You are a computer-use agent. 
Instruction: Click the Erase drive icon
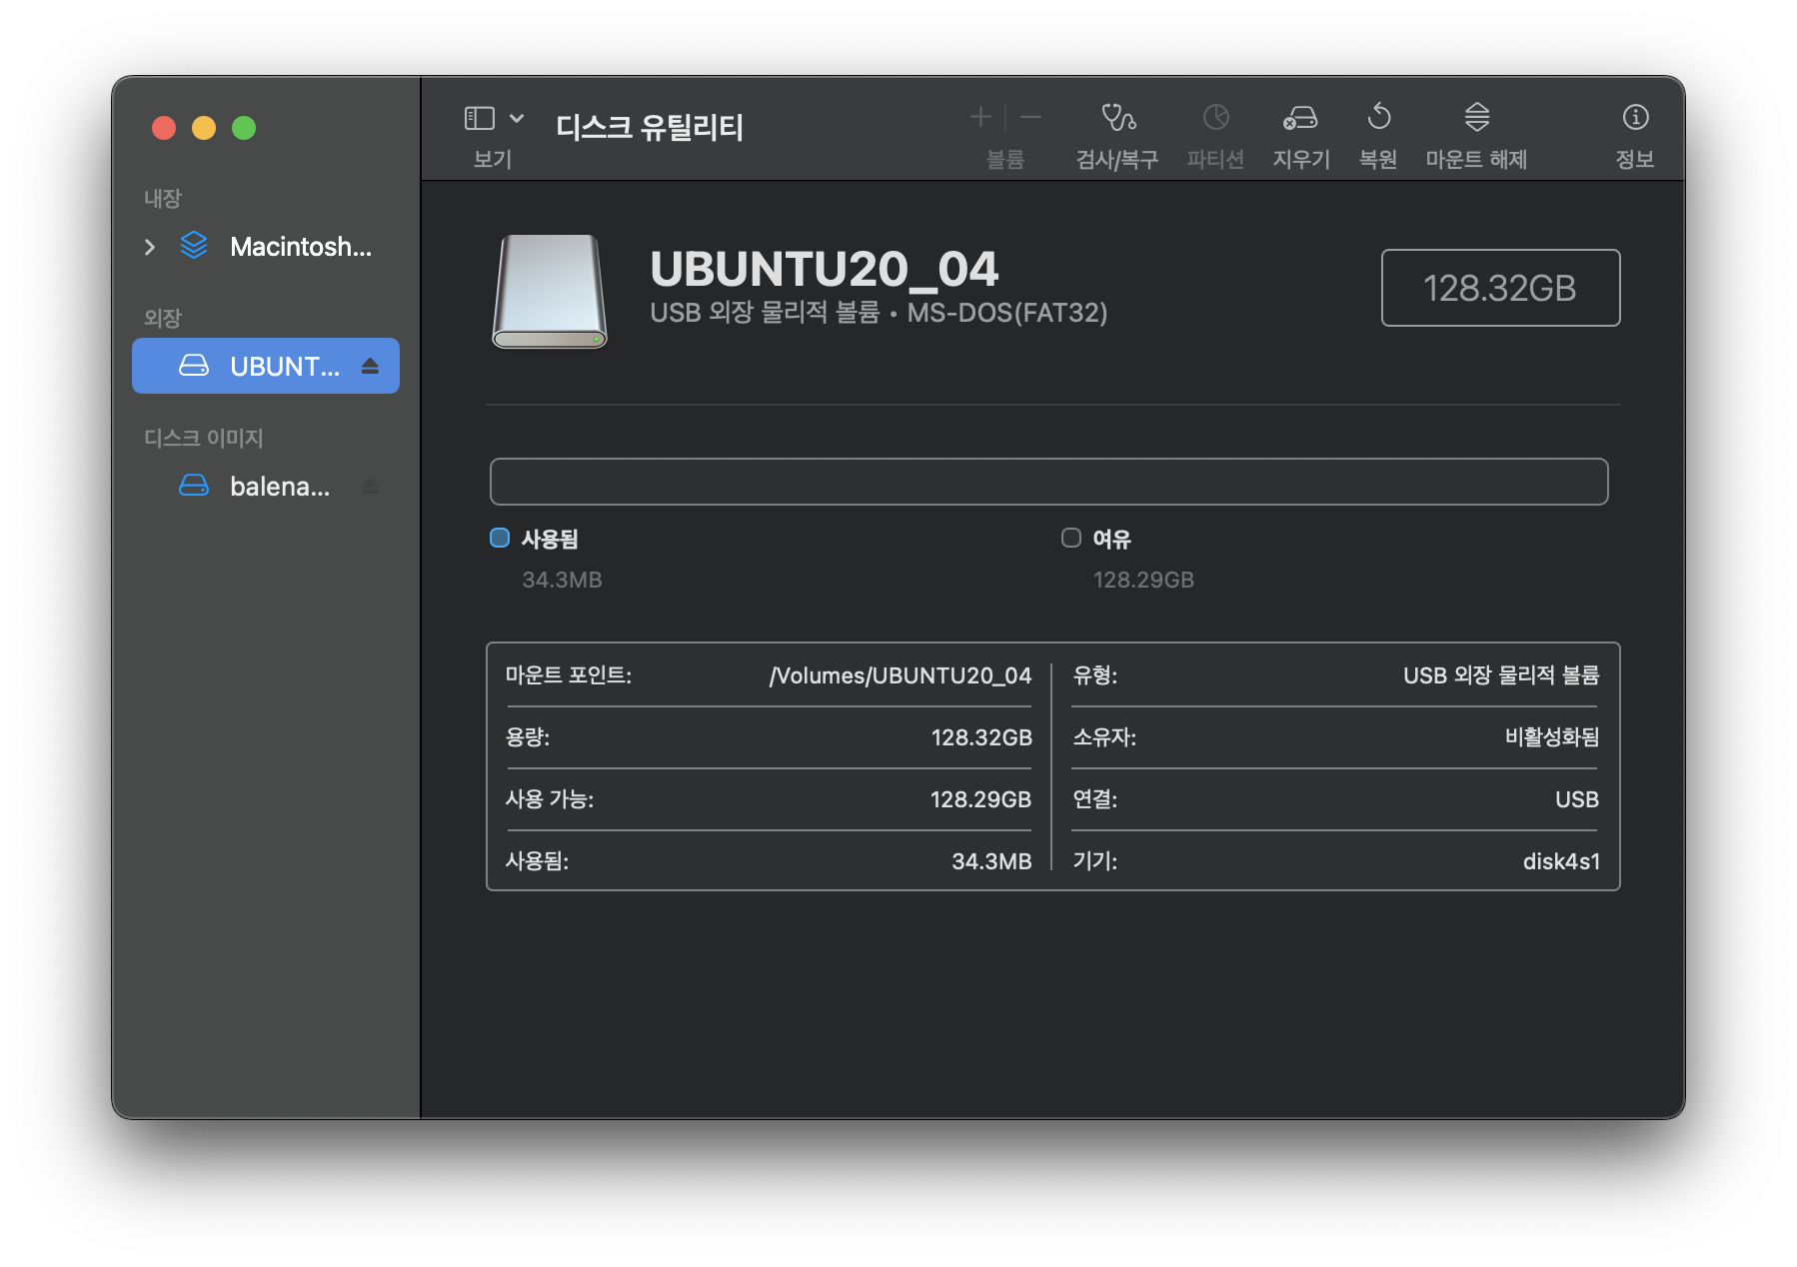pos(1300,118)
